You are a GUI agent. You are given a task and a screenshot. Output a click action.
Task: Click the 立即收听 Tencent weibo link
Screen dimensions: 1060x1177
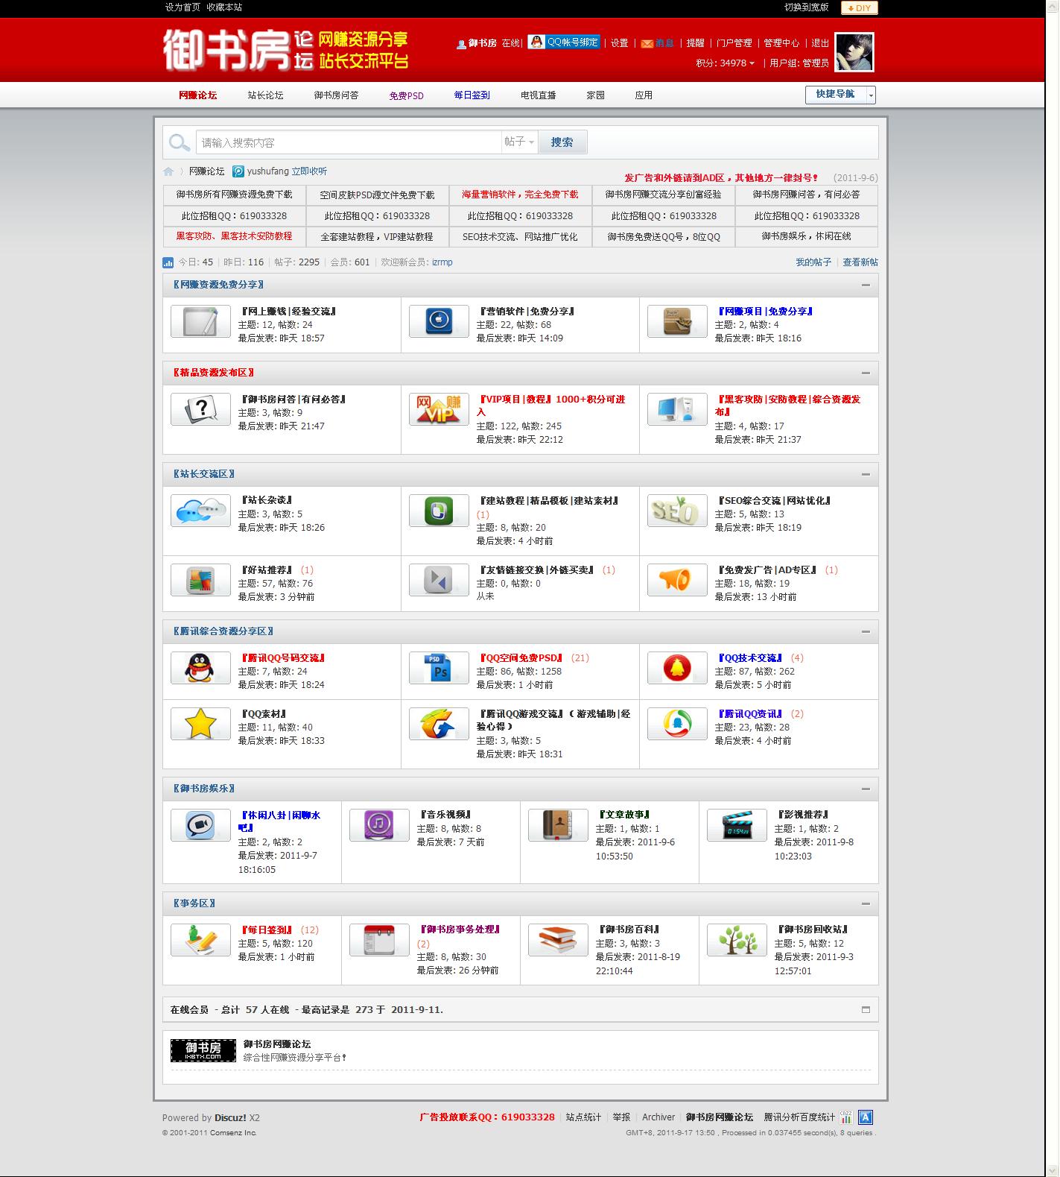[x=309, y=171]
